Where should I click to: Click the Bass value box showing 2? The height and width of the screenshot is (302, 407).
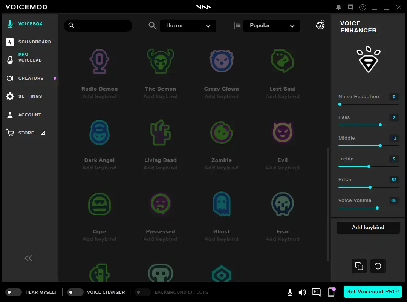point(394,117)
